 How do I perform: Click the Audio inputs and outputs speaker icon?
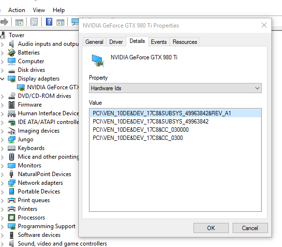[x=11, y=44]
